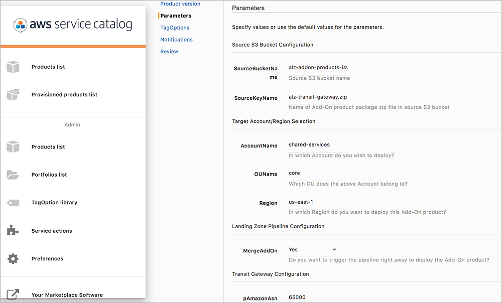Select the Products list box icon
The width and height of the screenshot is (502, 303).
(x=13, y=67)
